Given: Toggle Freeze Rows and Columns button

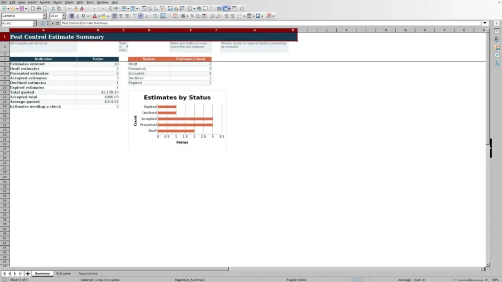Looking at the screenshot, I should [x=226, y=8].
